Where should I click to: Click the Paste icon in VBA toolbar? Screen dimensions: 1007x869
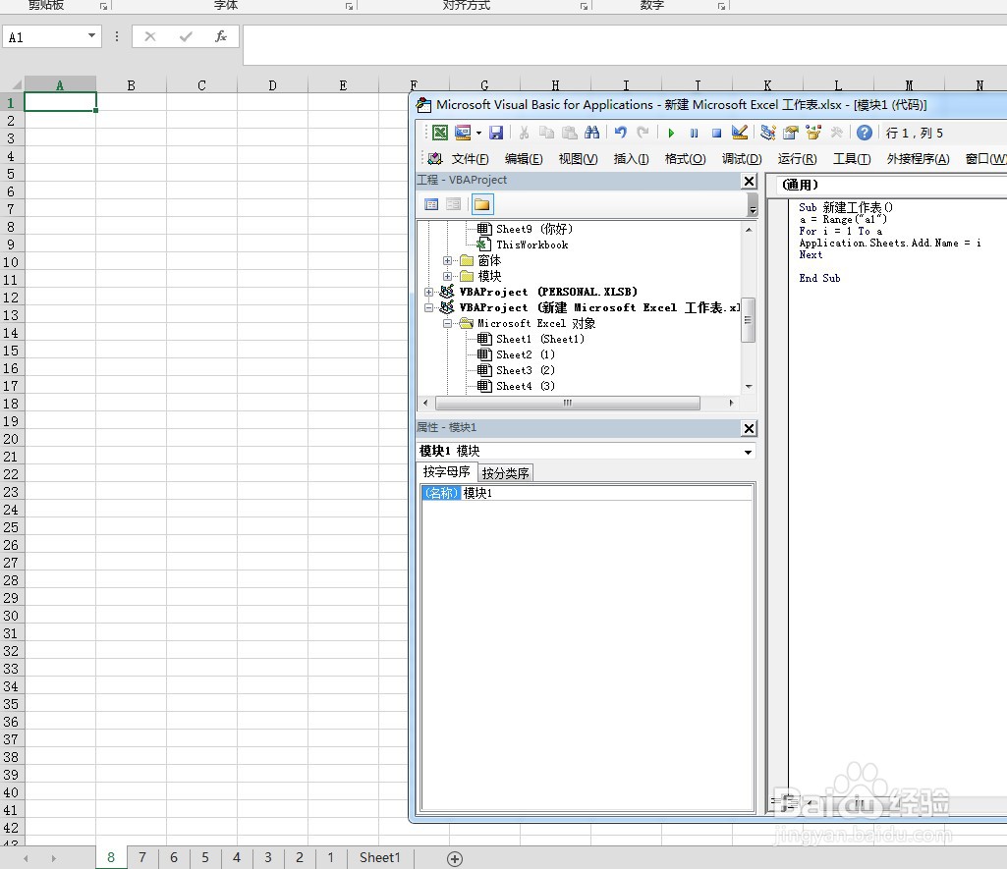569,133
